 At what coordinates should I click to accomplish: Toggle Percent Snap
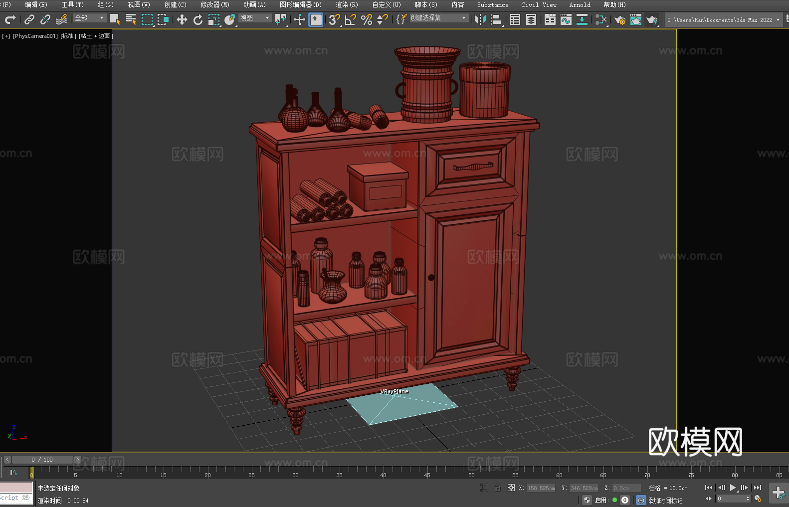(367, 19)
